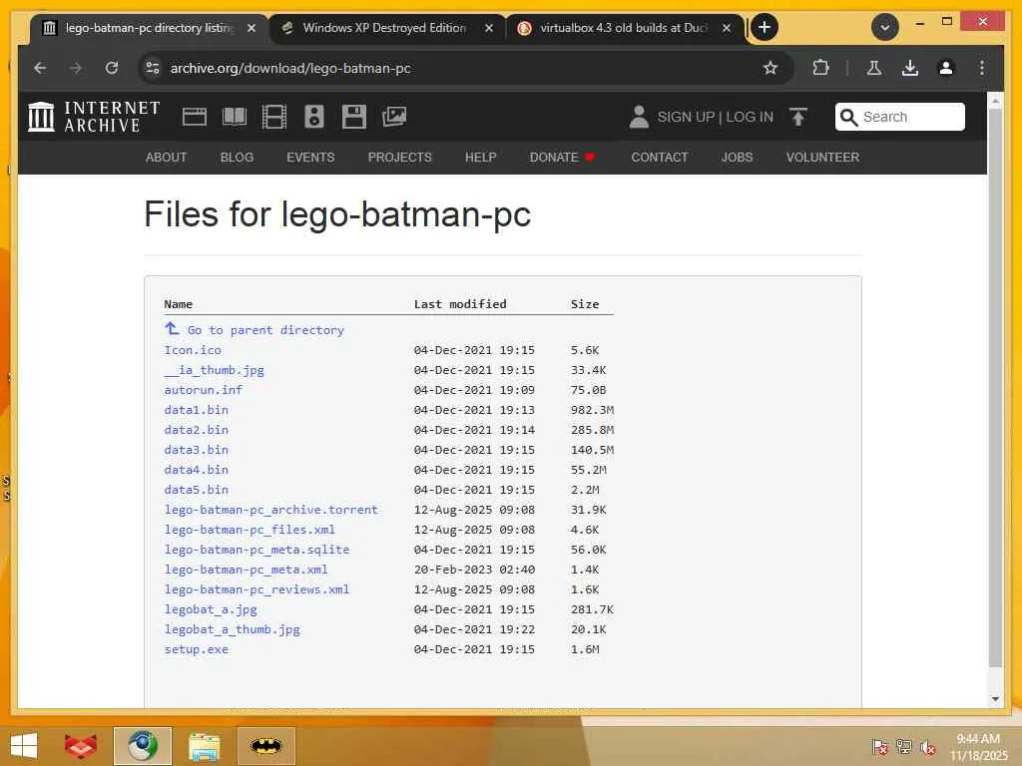The height and width of the screenshot is (766, 1022).
Task: Open the EVENTS menu item
Action: (x=310, y=158)
